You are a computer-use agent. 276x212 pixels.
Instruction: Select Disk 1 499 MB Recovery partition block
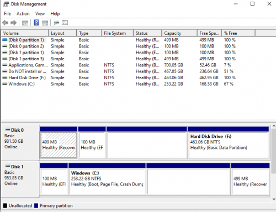coord(250,179)
